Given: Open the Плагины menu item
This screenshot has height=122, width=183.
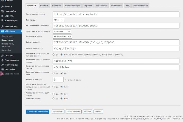Looking at the screenshot, I should point(11,56).
